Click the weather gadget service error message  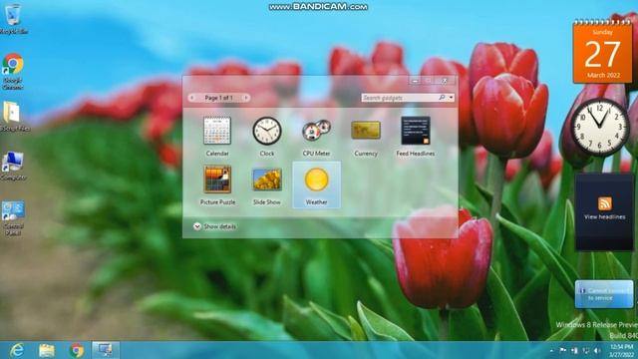[x=604, y=294]
